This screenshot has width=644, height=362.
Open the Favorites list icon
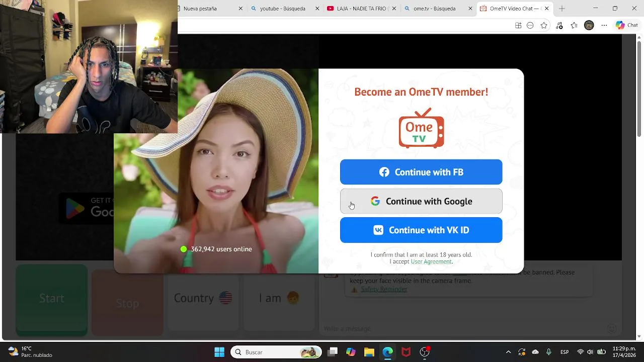pyautogui.click(x=574, y=26)
